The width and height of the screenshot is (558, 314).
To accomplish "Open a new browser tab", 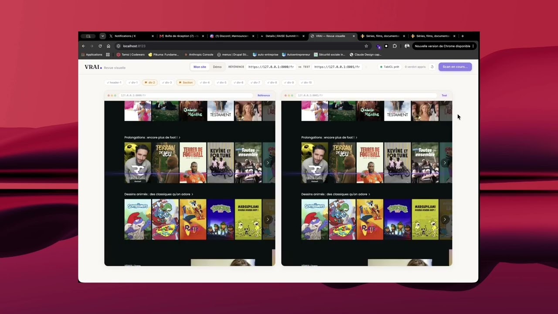I will [x=463, y=36].
